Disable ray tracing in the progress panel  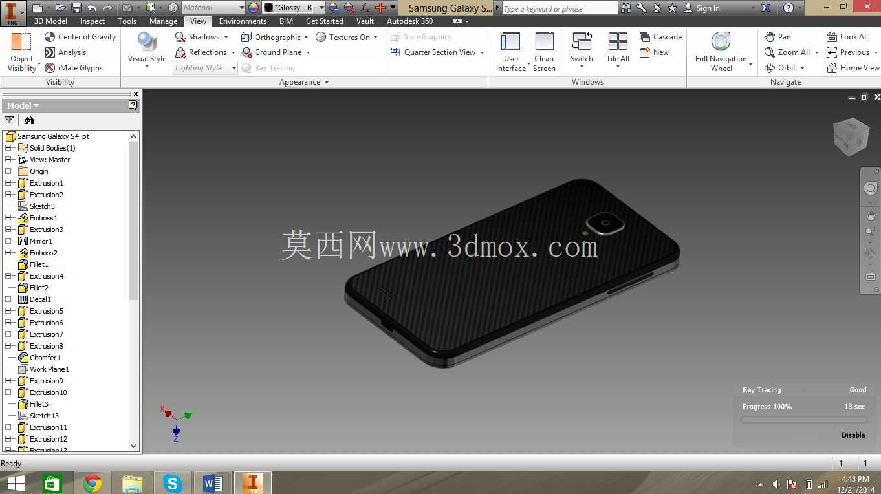point(853,435)
